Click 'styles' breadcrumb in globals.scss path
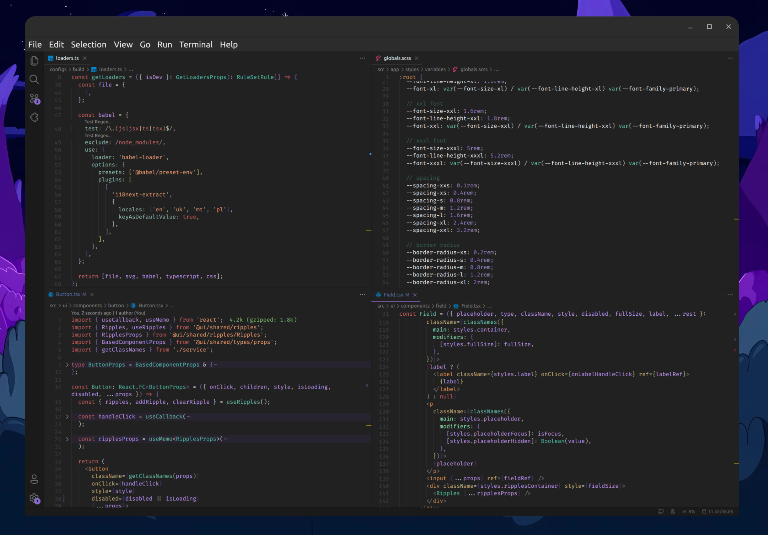This screenshot has height=535, width=768. click(x=412, y=69)
